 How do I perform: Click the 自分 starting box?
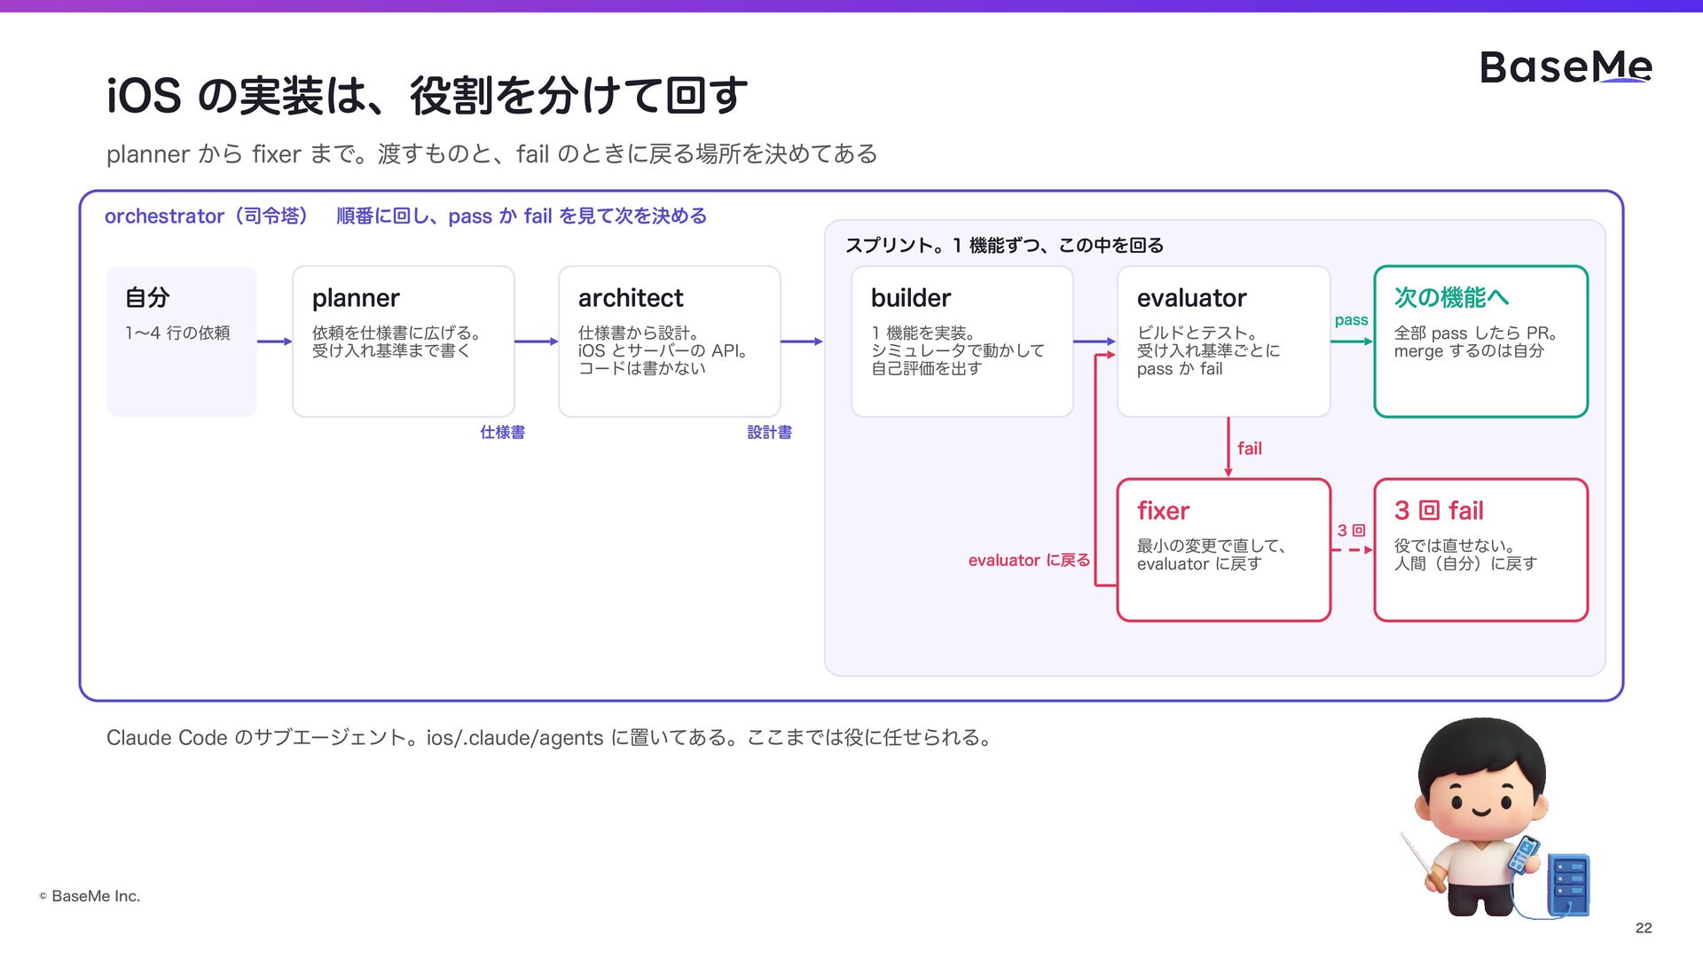coord(182,342)
